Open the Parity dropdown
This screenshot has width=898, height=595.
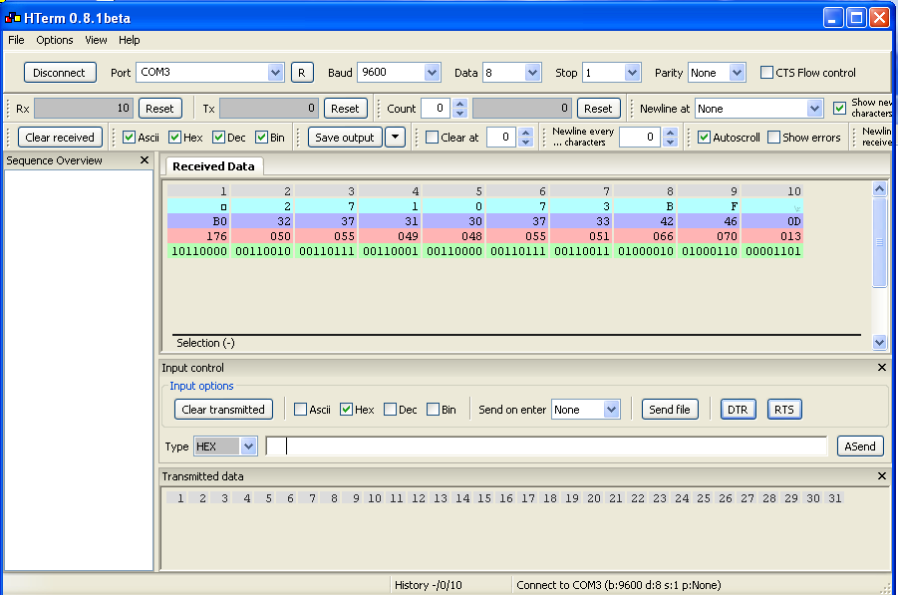click(738, 73)
